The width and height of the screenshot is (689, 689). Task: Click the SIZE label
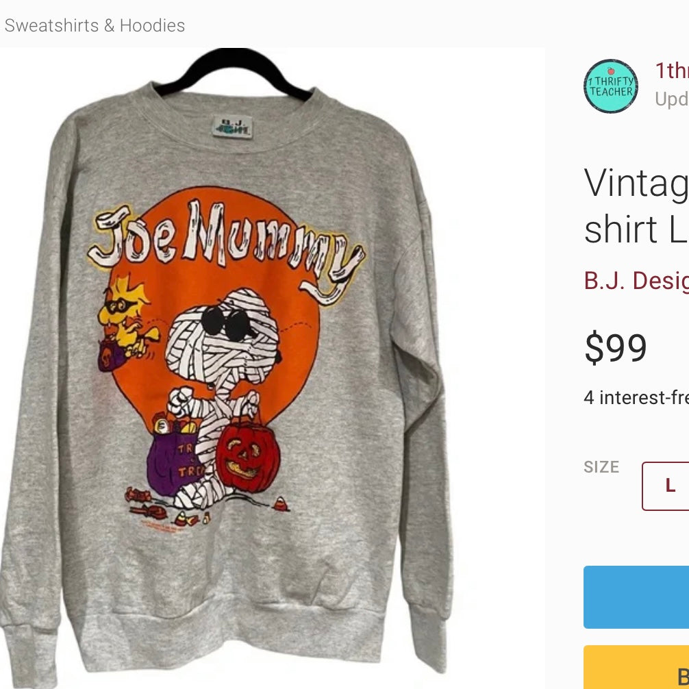[x=601, y=468]
